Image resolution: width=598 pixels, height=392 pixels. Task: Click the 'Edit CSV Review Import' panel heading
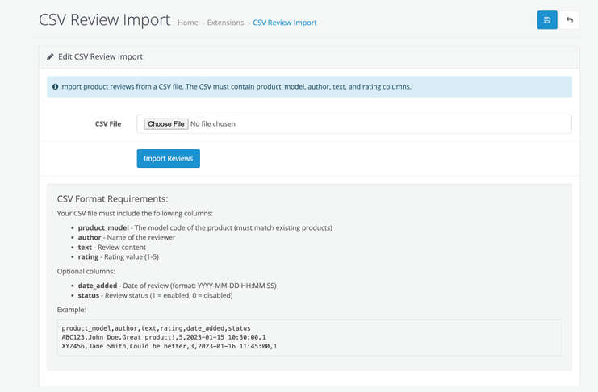click(100, 56)
